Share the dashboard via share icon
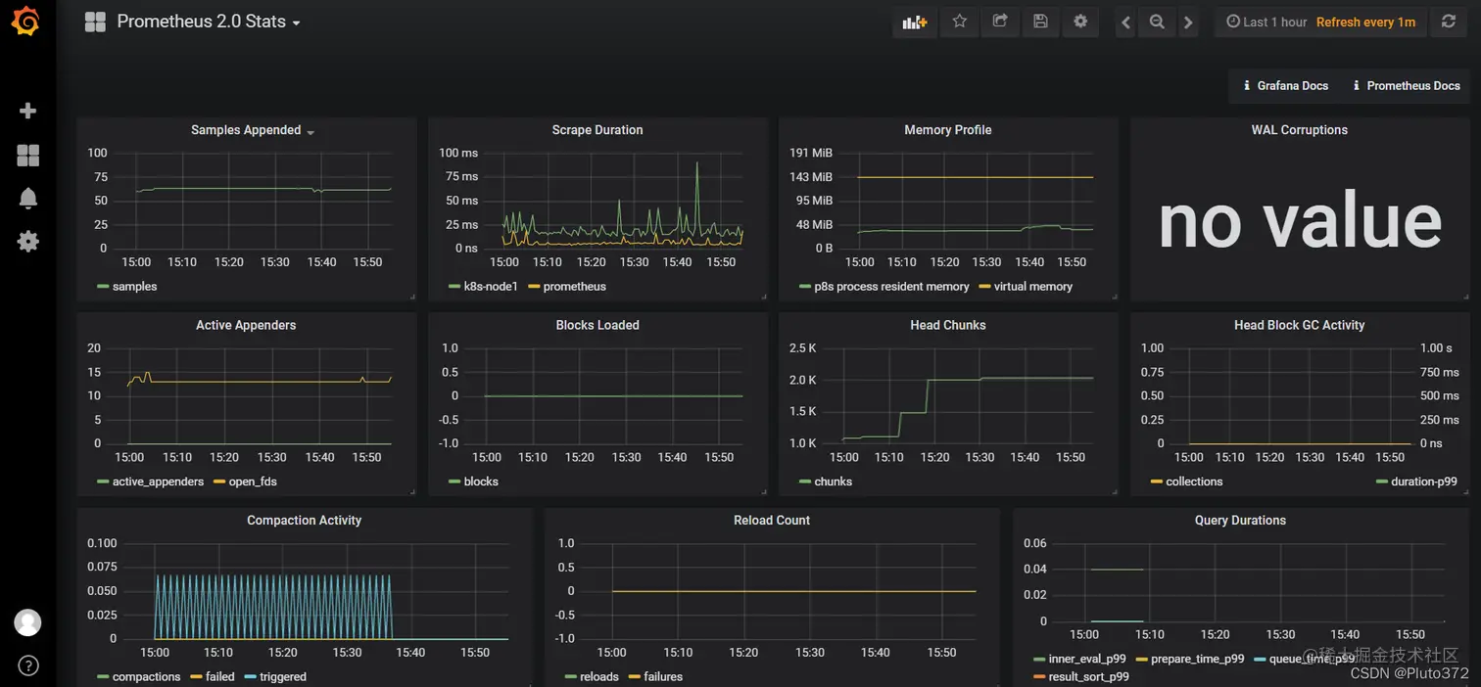Viewport: 1481px width, 687px height. pos(1000,22)
